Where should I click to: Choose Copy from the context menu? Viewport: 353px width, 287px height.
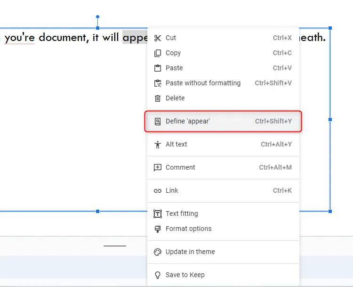(x=223, y=53)
